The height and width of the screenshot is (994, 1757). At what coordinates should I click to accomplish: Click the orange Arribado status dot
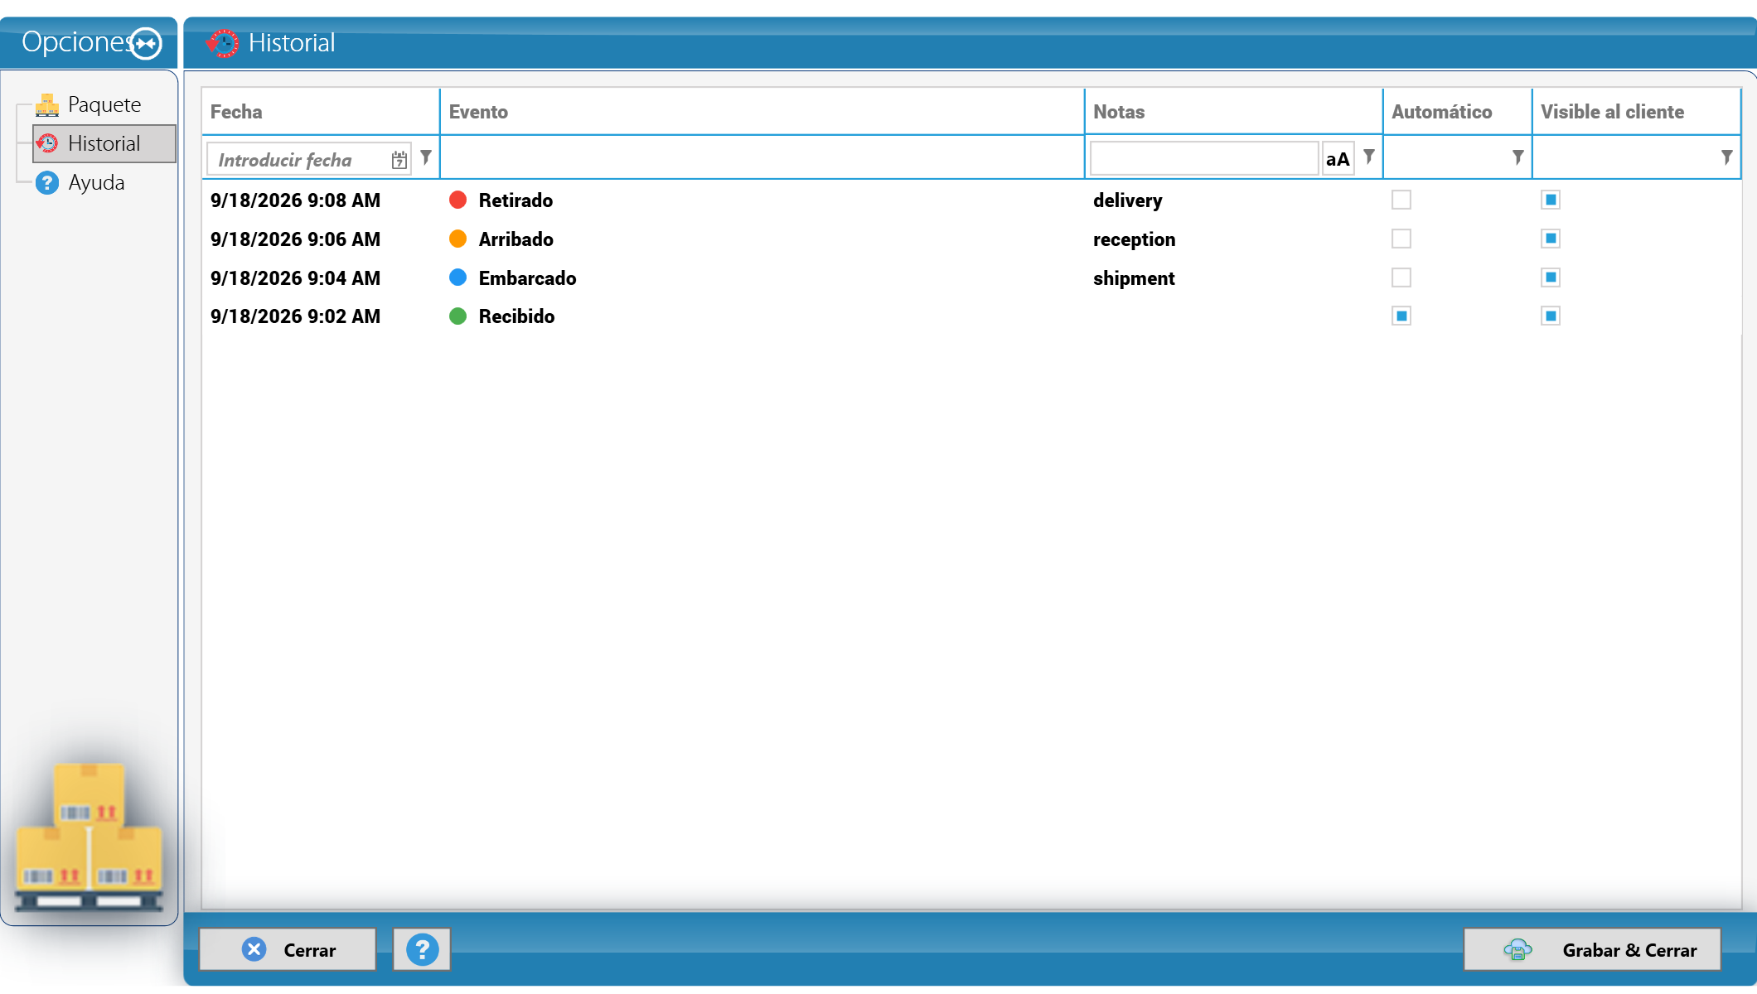(x=457, y=239)
